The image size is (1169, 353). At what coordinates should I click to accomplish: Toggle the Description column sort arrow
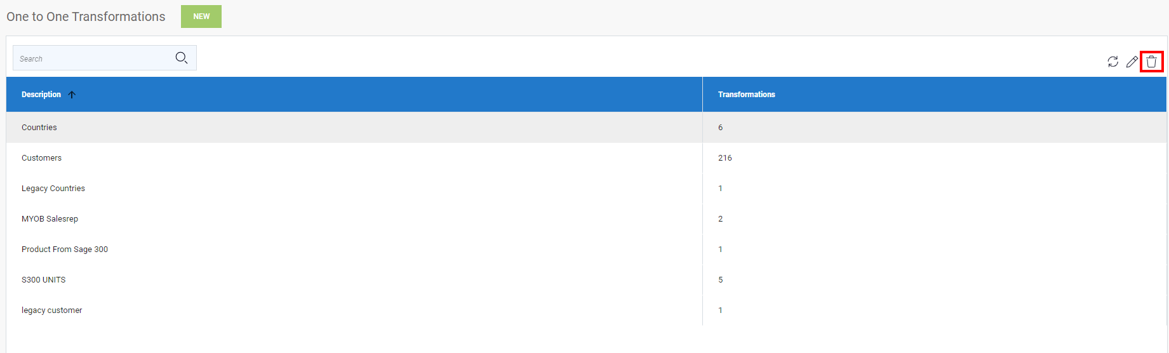point(72,95)
